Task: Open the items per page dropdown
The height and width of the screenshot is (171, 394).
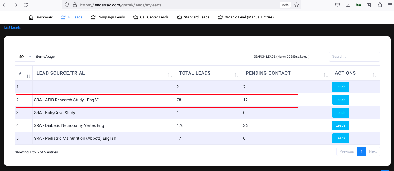Action: click(x=25, y=57)
